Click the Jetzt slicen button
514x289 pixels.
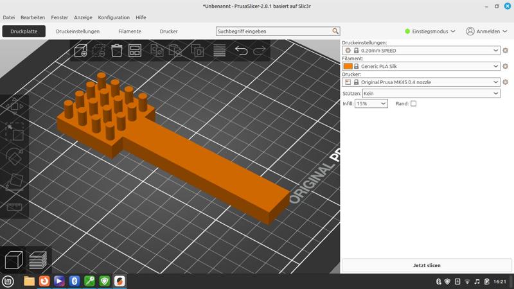click(x=426, y=265)
